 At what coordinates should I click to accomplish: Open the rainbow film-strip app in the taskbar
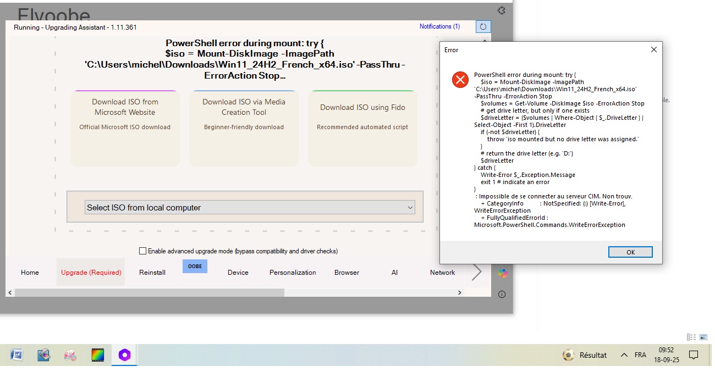pos(98,355)
